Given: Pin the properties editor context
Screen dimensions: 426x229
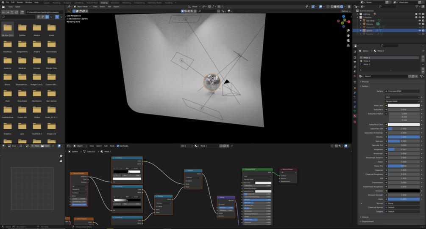Looking at the screenshot, I should click(423, 51).
